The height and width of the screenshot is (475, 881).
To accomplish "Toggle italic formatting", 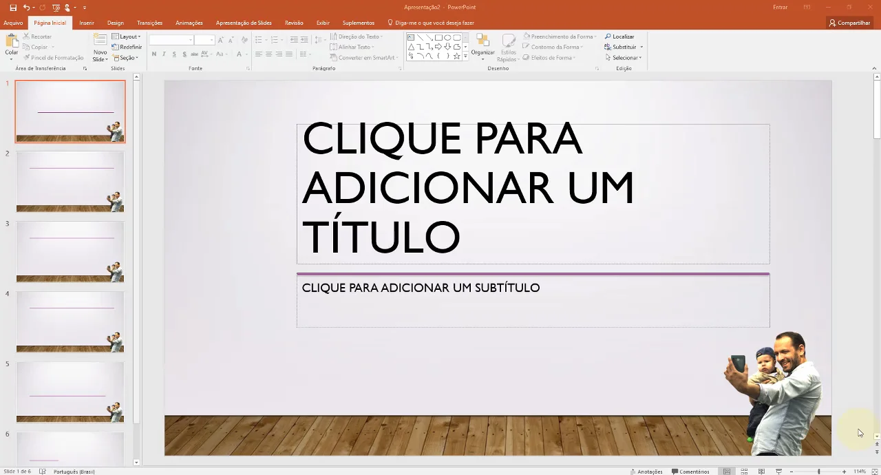I will [164, 54].
